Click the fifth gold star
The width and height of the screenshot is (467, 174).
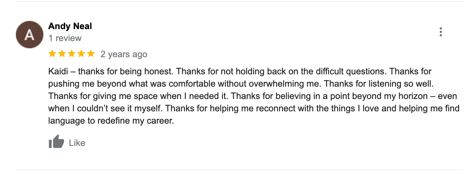point(91,54)
